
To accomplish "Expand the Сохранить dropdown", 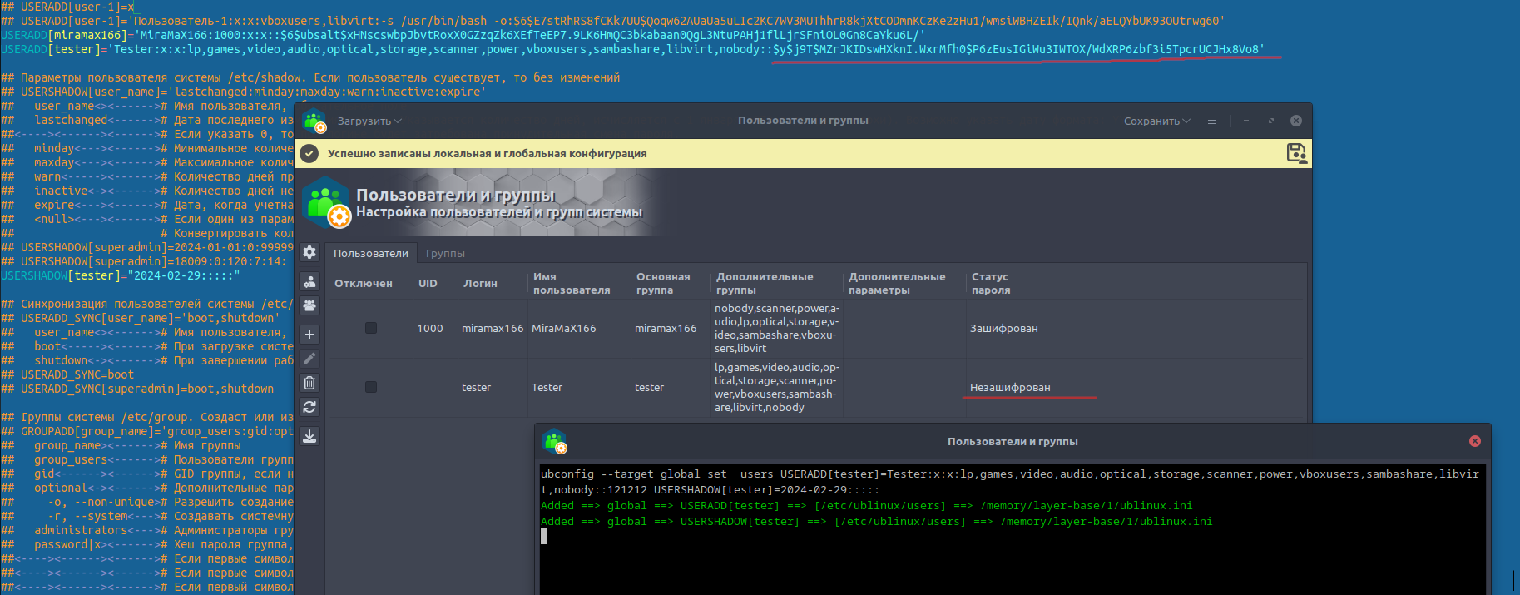I will 1156,121.
